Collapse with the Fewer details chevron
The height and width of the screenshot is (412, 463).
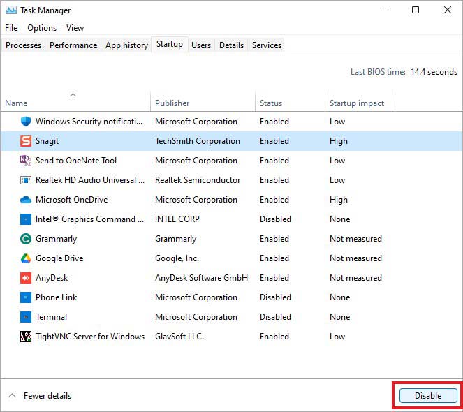tap(12, 395)
